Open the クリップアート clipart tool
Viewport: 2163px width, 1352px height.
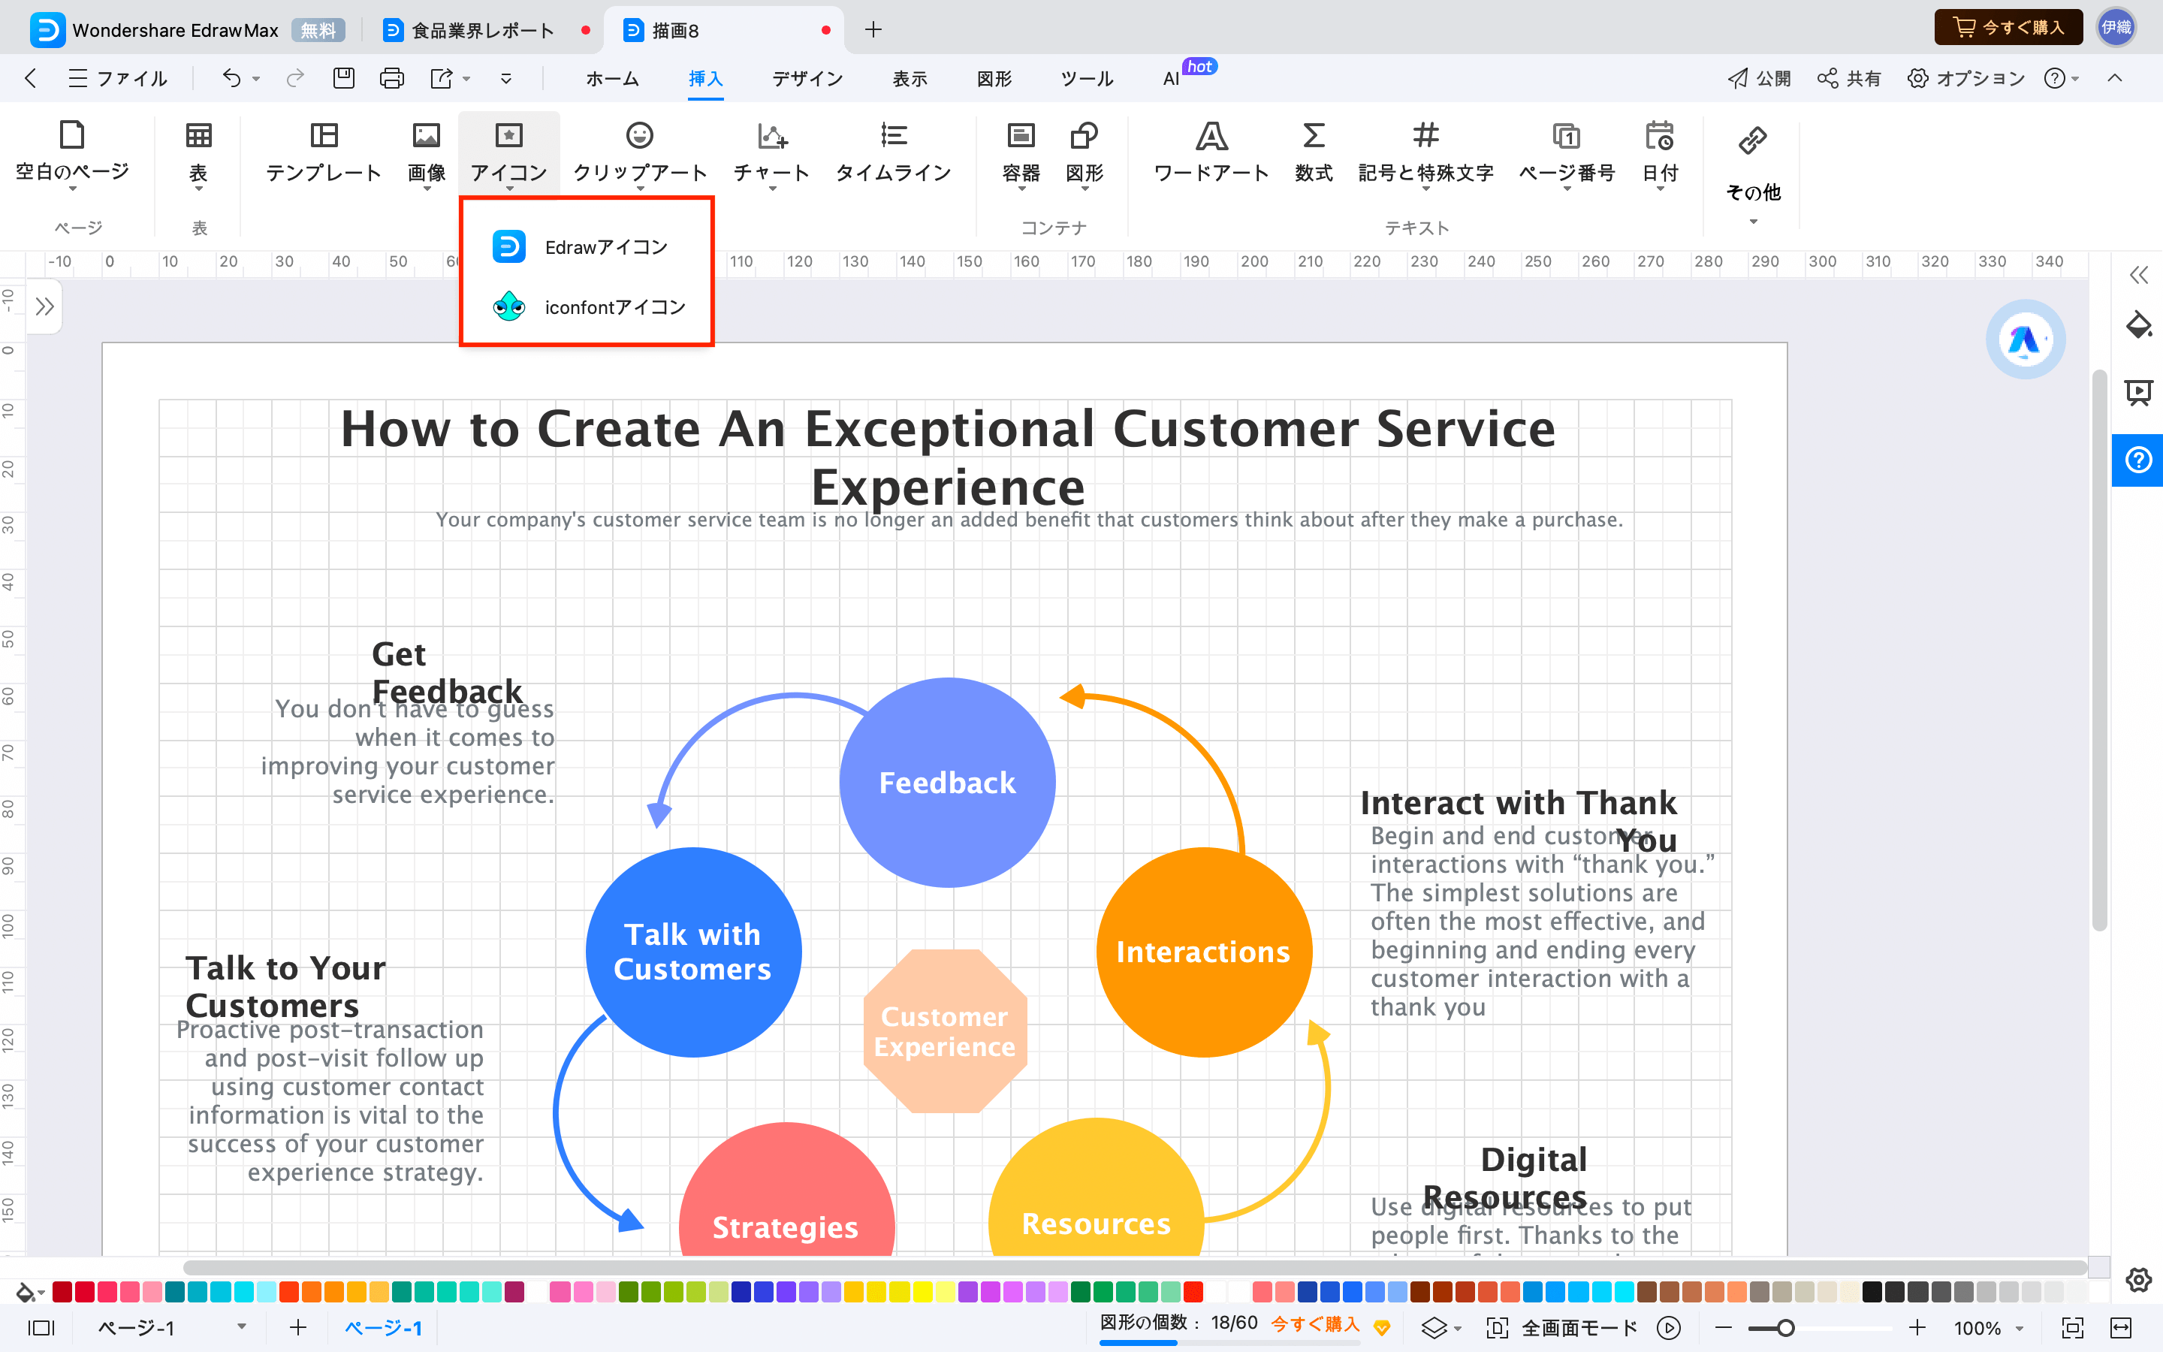tap(640, 153)
